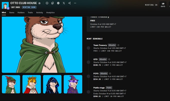This screenshot has height=101, width=170.
Task: Click the $234.35 price
Action: point(97,79)
